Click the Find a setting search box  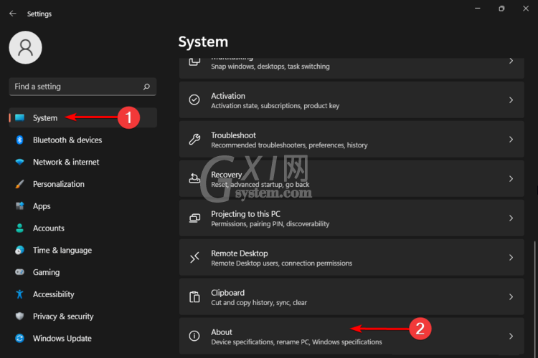click(82, 87)
